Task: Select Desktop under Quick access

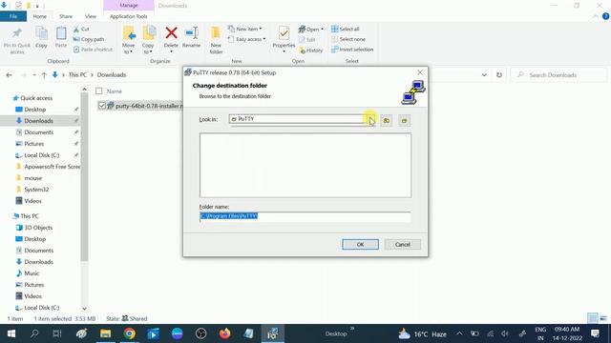Action: pos(34,110)
